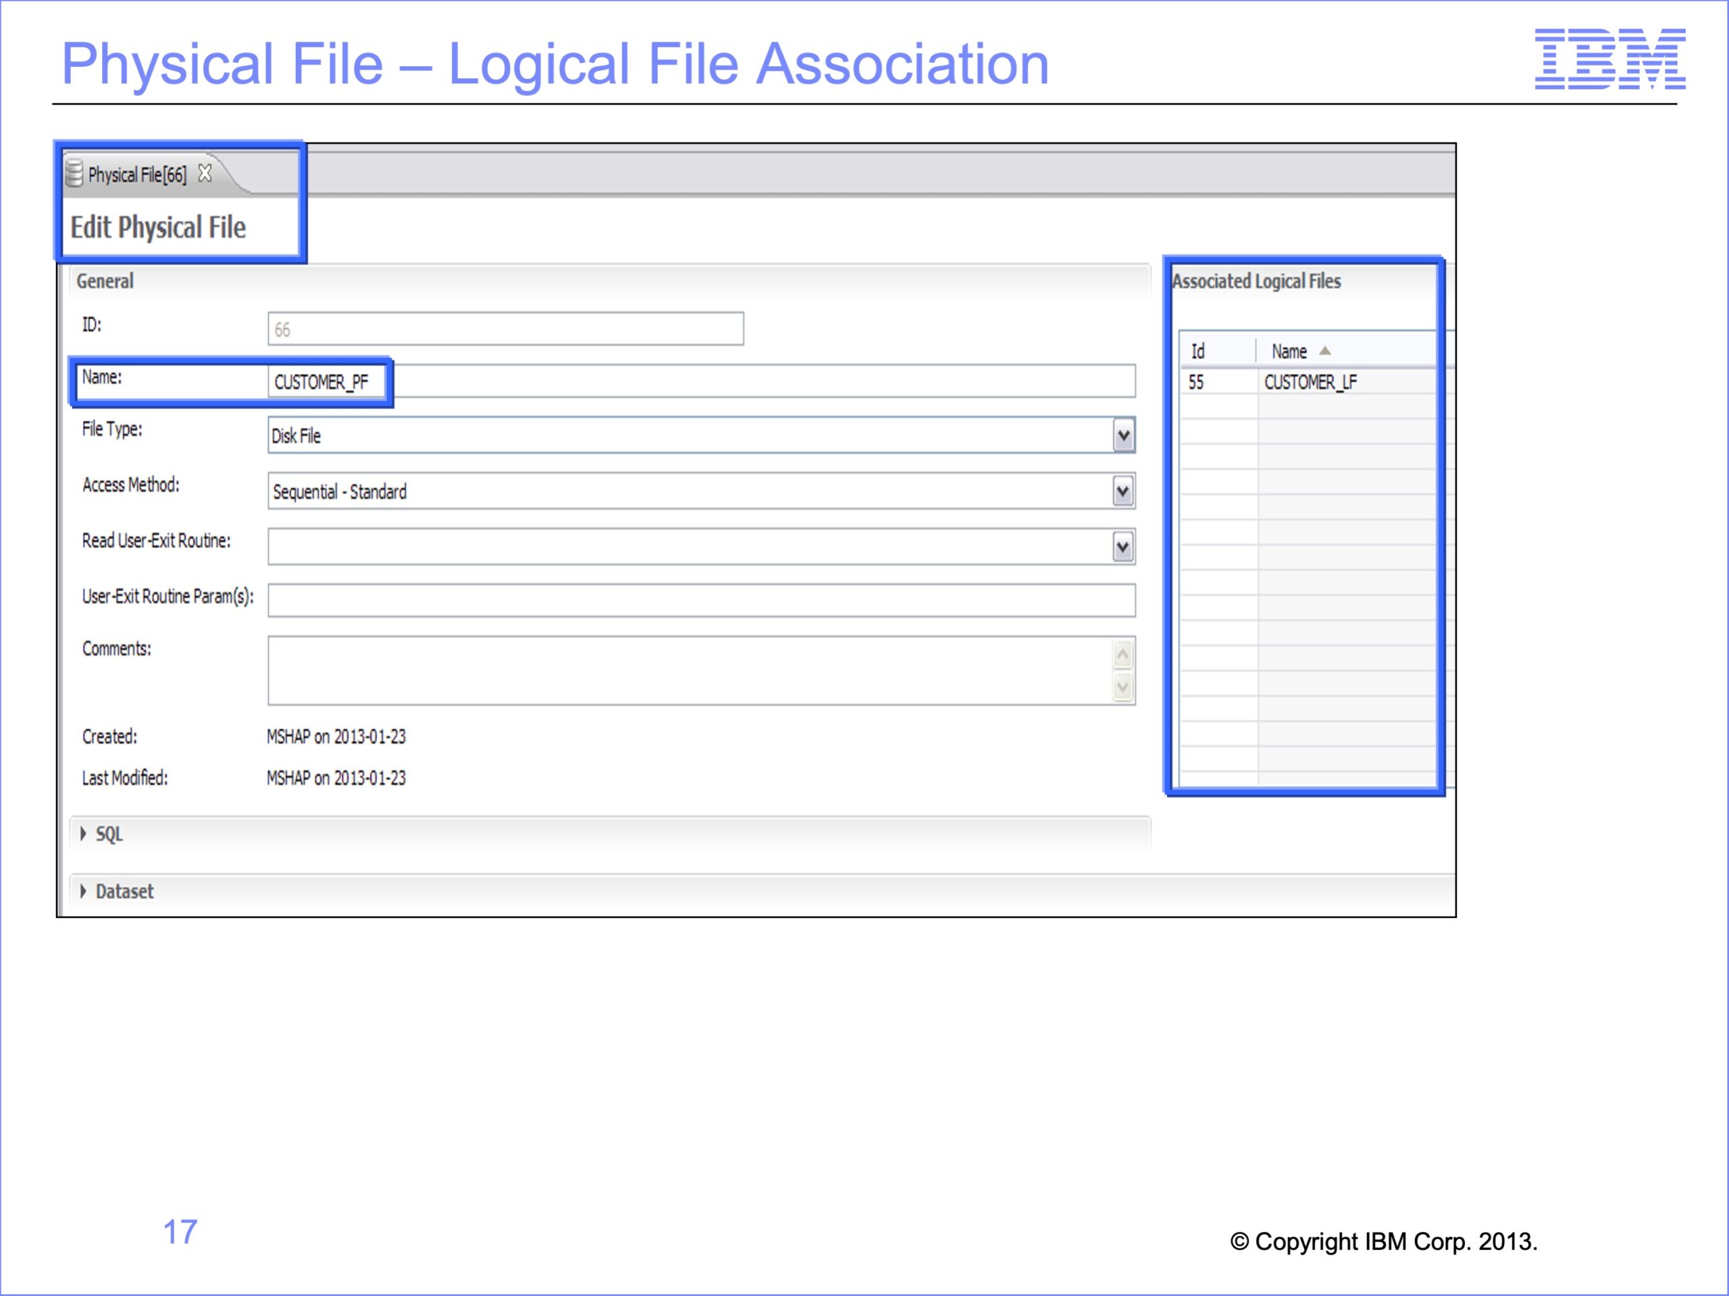This screenshot has height=1296, width=1729.
Task: Click the disabled ID field showing 66
Action: point(506,329)
